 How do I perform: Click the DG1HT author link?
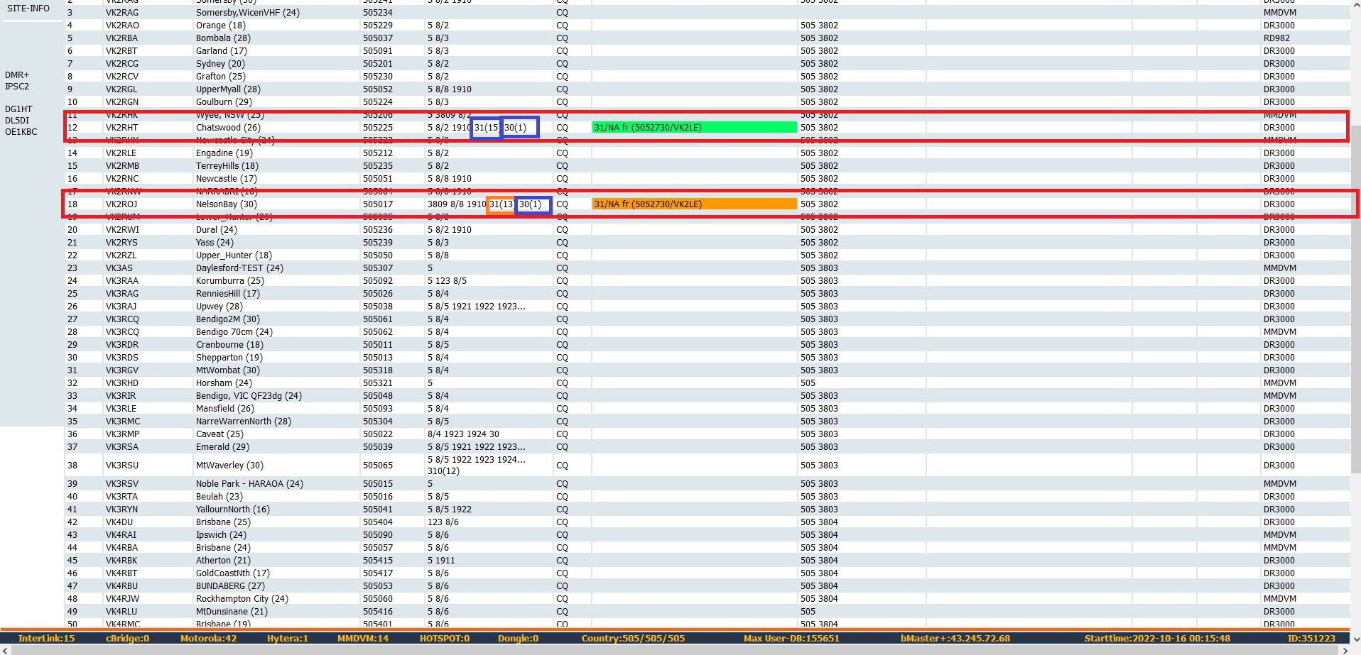pyautogui.click(x=18, y=109)
